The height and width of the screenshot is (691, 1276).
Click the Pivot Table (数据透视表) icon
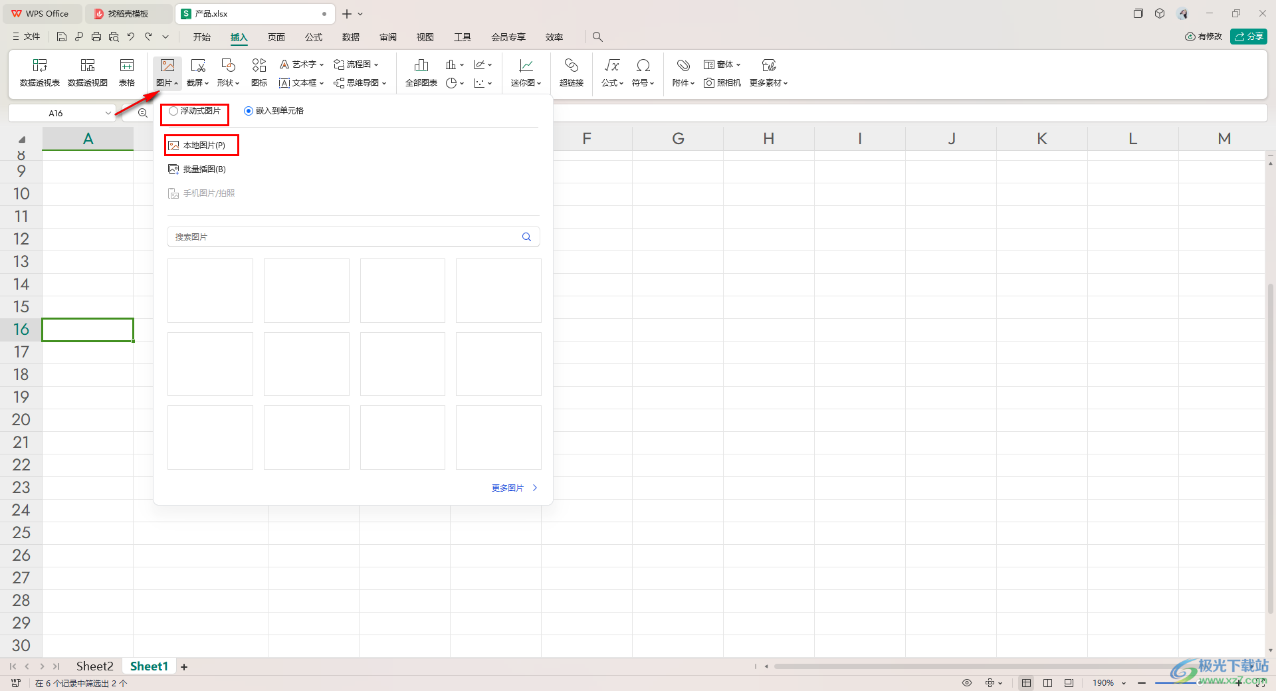40,72
